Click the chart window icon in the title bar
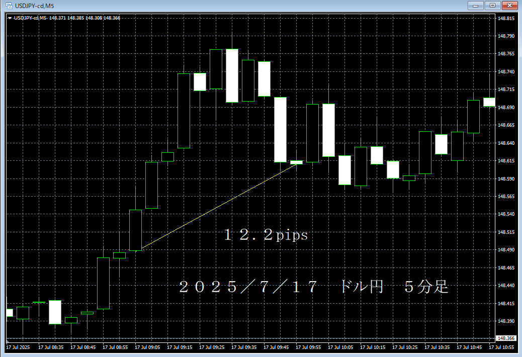Image resolution: width=522 pixels, height=357 pixels. tap(7, 5)
